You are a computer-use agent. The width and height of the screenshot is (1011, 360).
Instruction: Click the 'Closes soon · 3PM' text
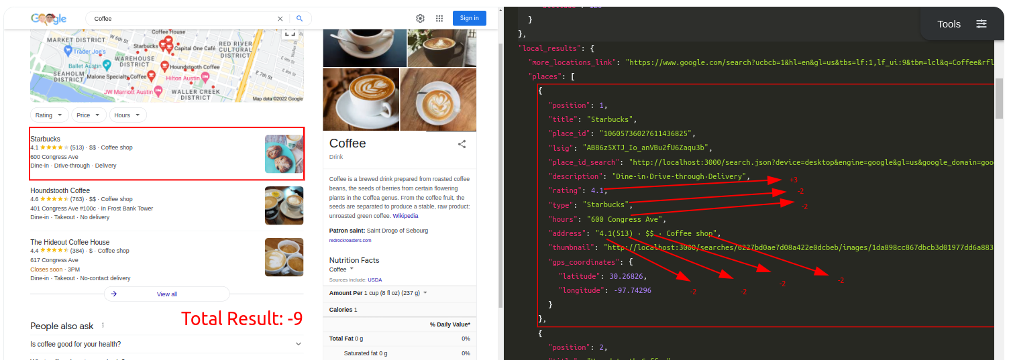(55, 269)
